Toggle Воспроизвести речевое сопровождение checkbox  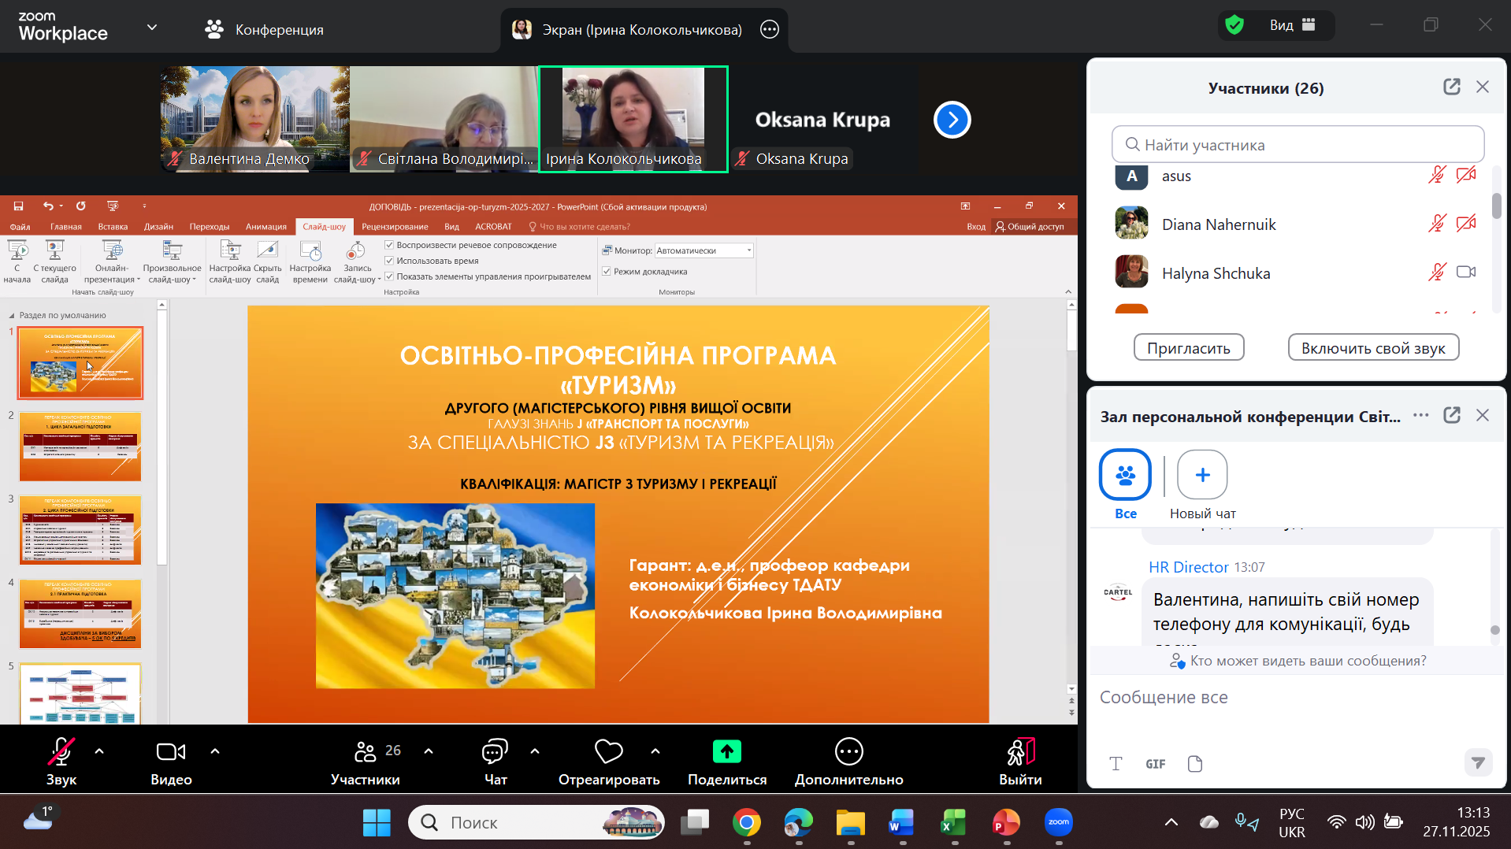click(x=389, y=245)
